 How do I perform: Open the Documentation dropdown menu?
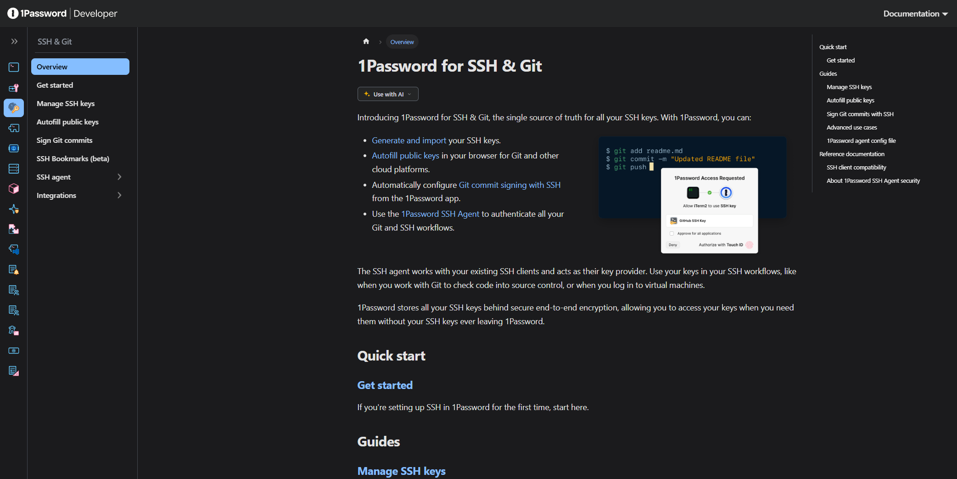915,13
